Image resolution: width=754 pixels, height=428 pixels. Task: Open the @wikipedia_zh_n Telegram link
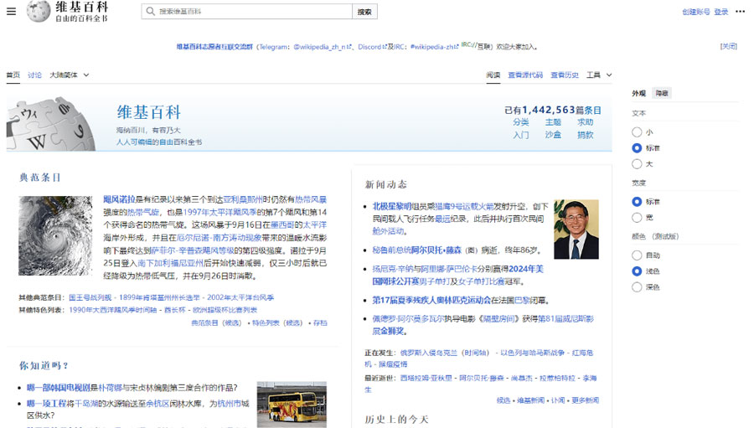tap(323, 47)
